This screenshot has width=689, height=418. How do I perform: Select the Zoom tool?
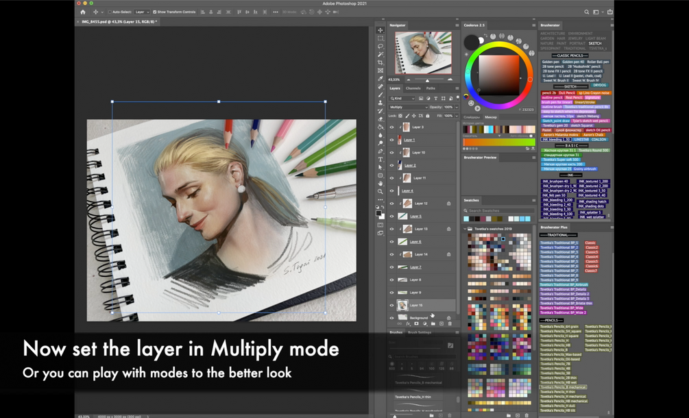pyautogui.click(x=380, y=192)
